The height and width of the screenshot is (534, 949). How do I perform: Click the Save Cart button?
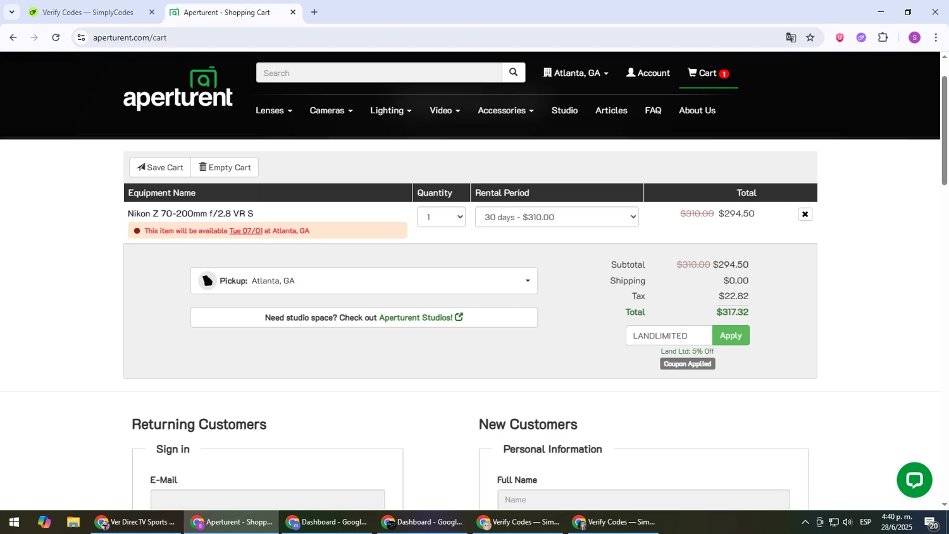(160, 168)
